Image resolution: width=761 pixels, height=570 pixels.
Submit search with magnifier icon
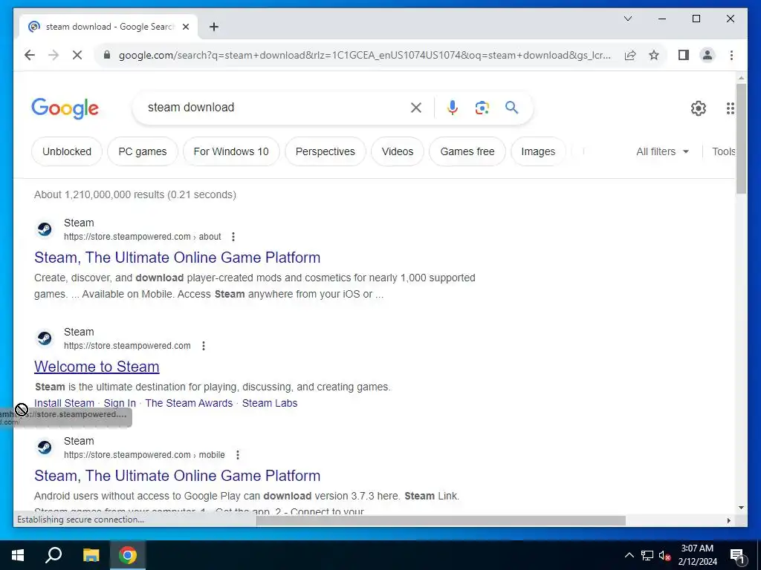pyautogui.click(x=511, y=108)
